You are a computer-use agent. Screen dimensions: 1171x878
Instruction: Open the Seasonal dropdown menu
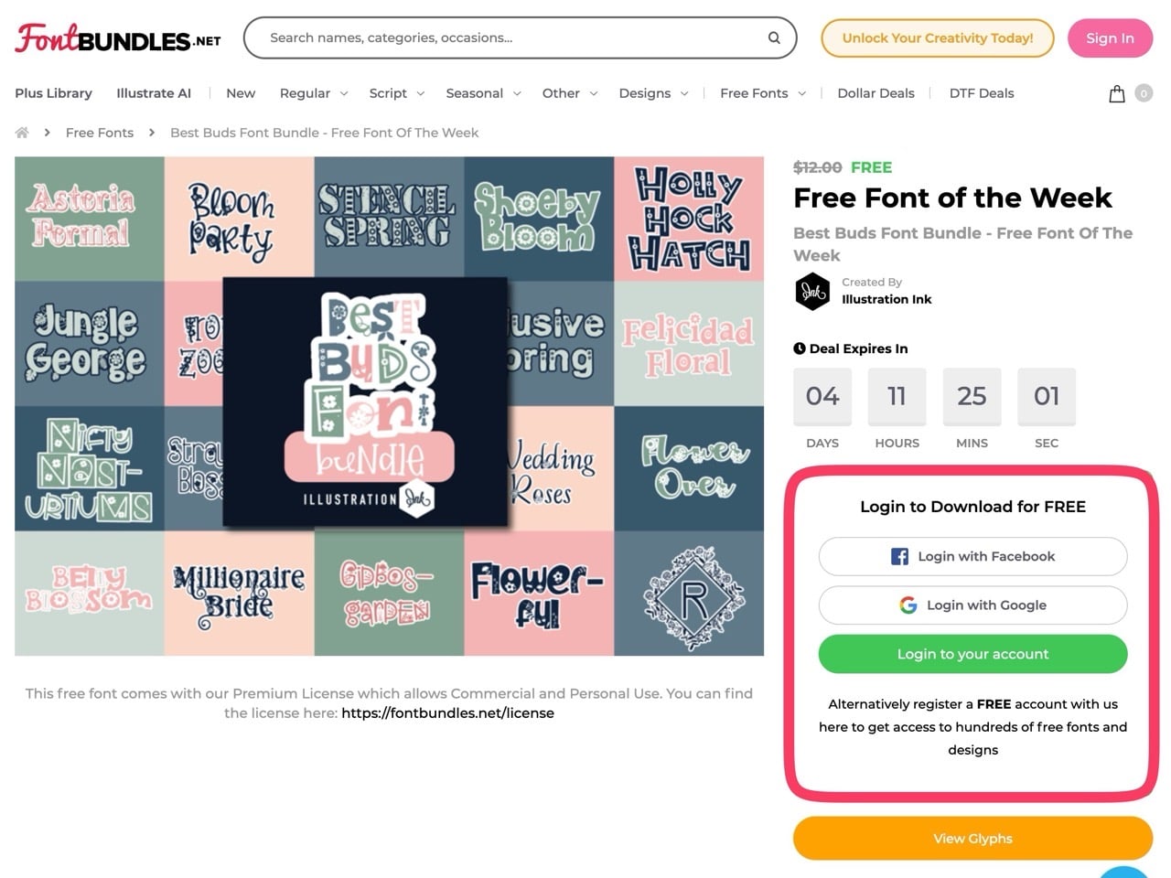475,92
